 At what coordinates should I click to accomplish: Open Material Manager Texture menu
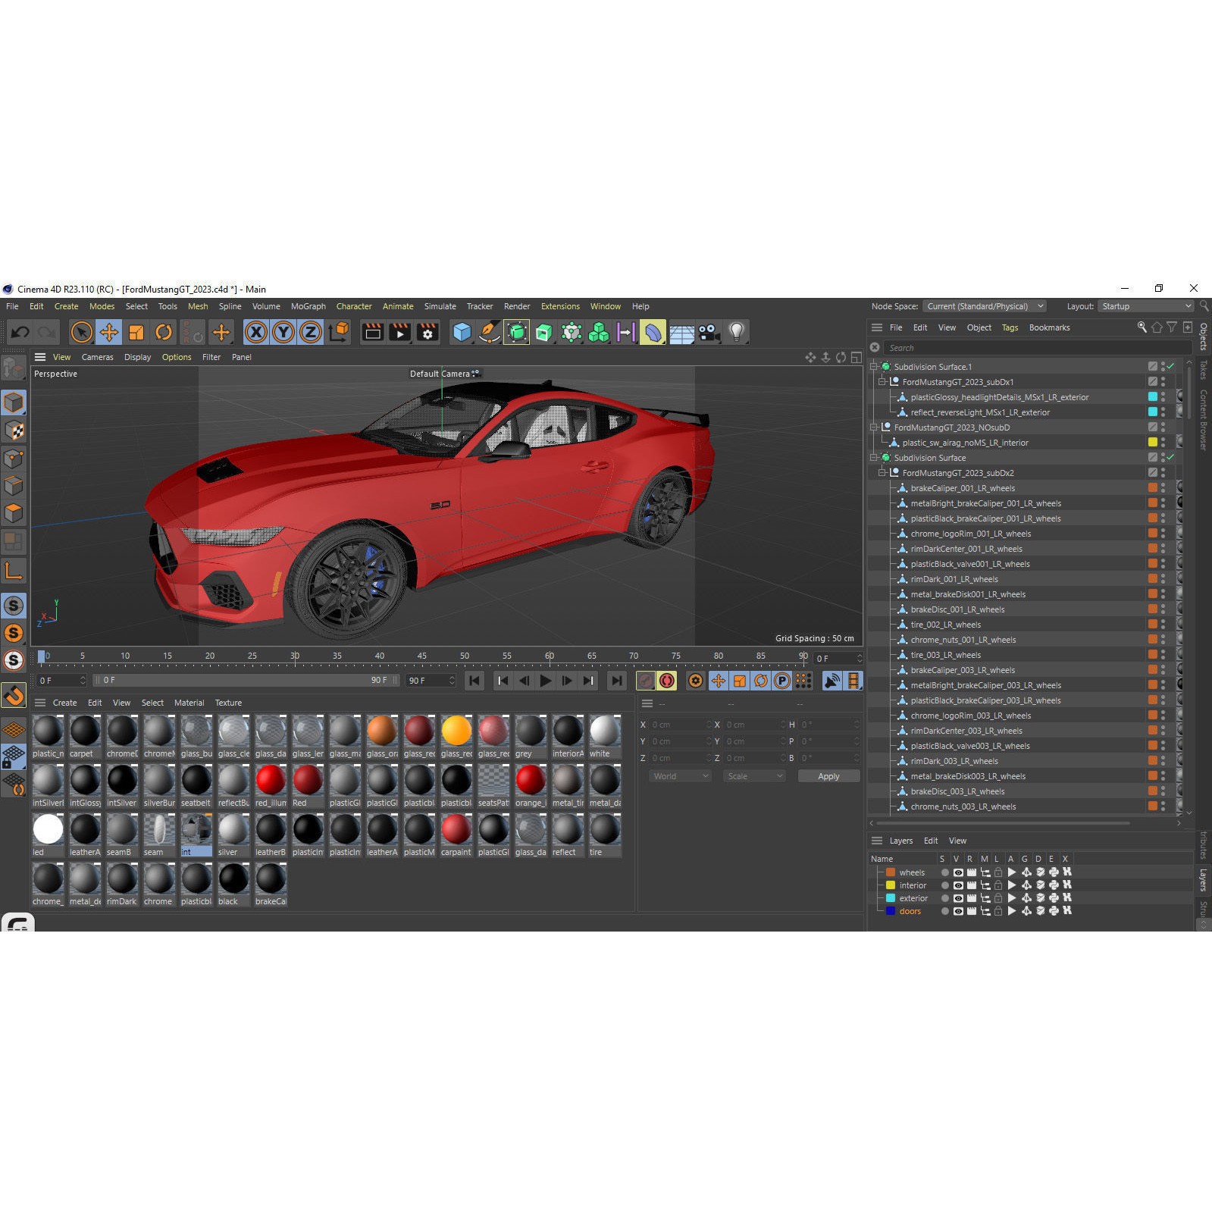tap(228, 703)
